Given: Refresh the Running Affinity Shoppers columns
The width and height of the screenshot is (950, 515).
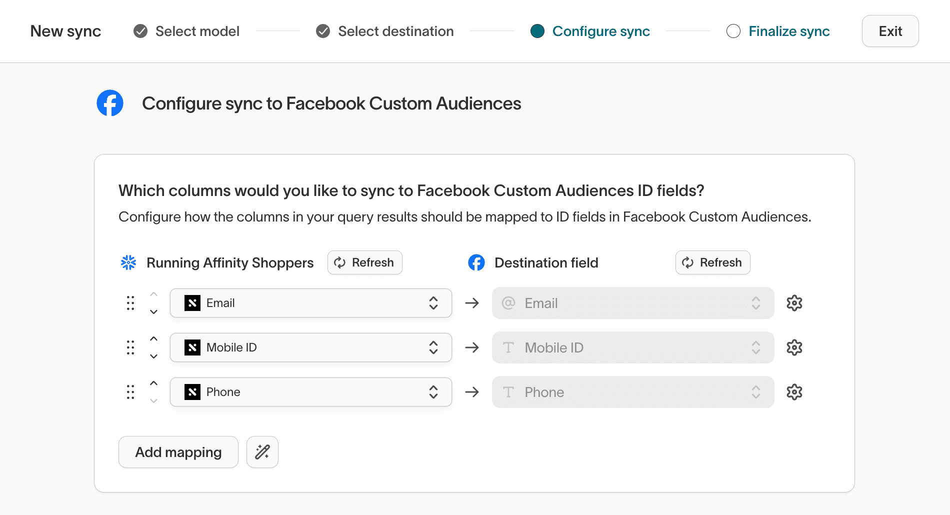Looking at the screenshot, I should coord(364,262).
